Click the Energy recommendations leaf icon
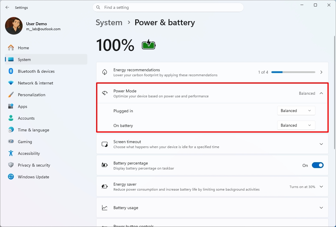Screen dimensions: 336x227 coord(105,72)
